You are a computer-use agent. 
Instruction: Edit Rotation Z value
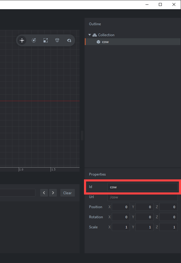coord(169,217)
